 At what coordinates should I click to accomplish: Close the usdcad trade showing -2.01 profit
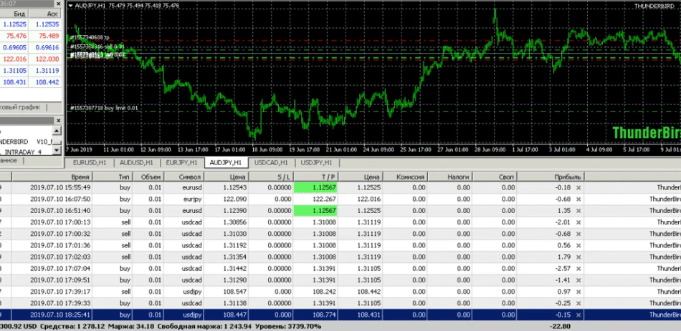[x=578, y=222]
